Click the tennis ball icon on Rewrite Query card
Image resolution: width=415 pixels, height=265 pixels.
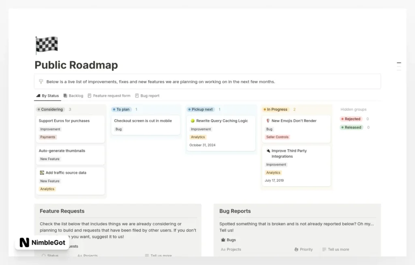pos(193,121)
